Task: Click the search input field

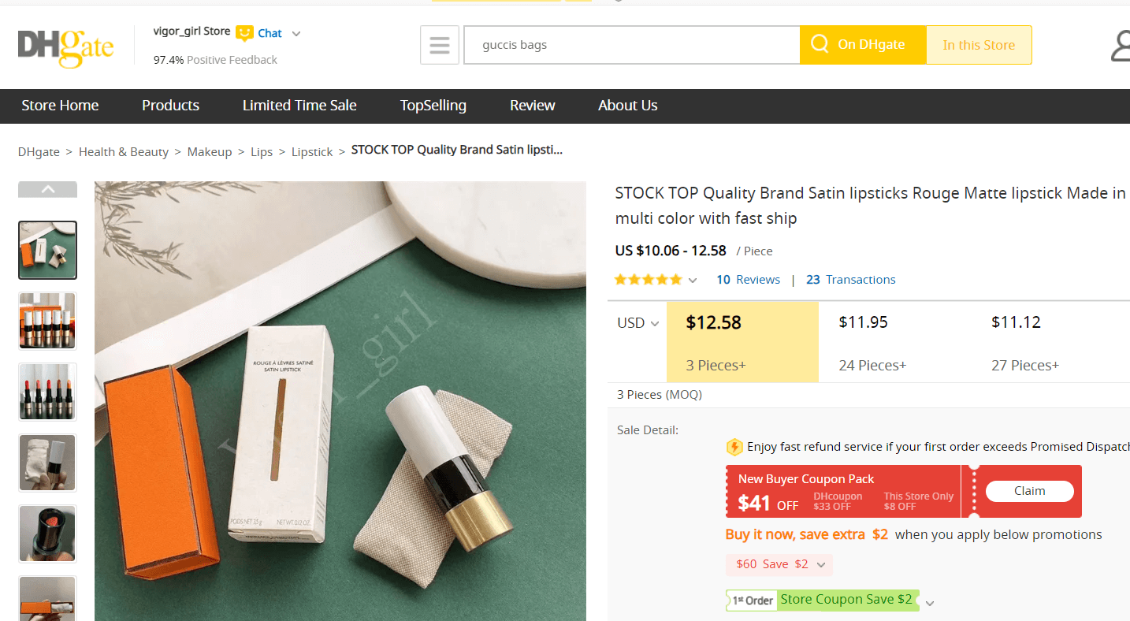Action: coord(632,45)
